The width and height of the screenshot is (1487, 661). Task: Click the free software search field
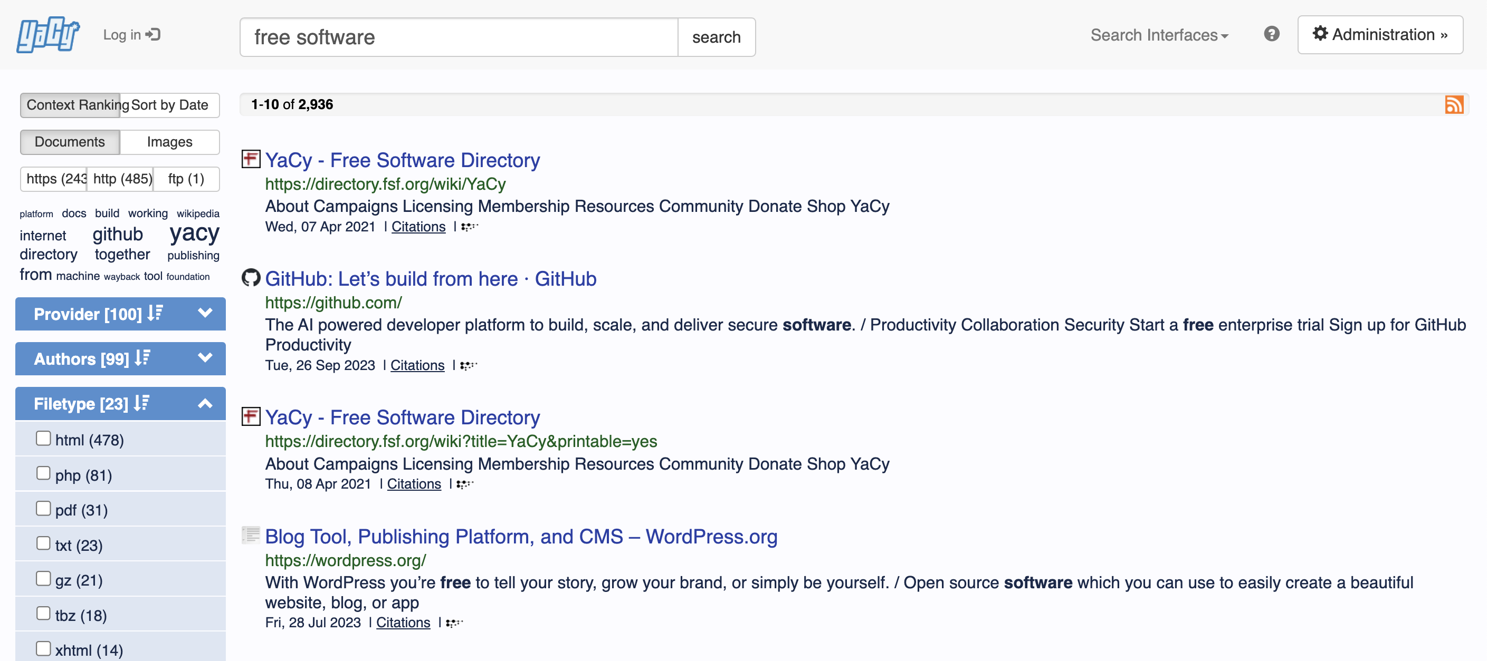point(459,37)
